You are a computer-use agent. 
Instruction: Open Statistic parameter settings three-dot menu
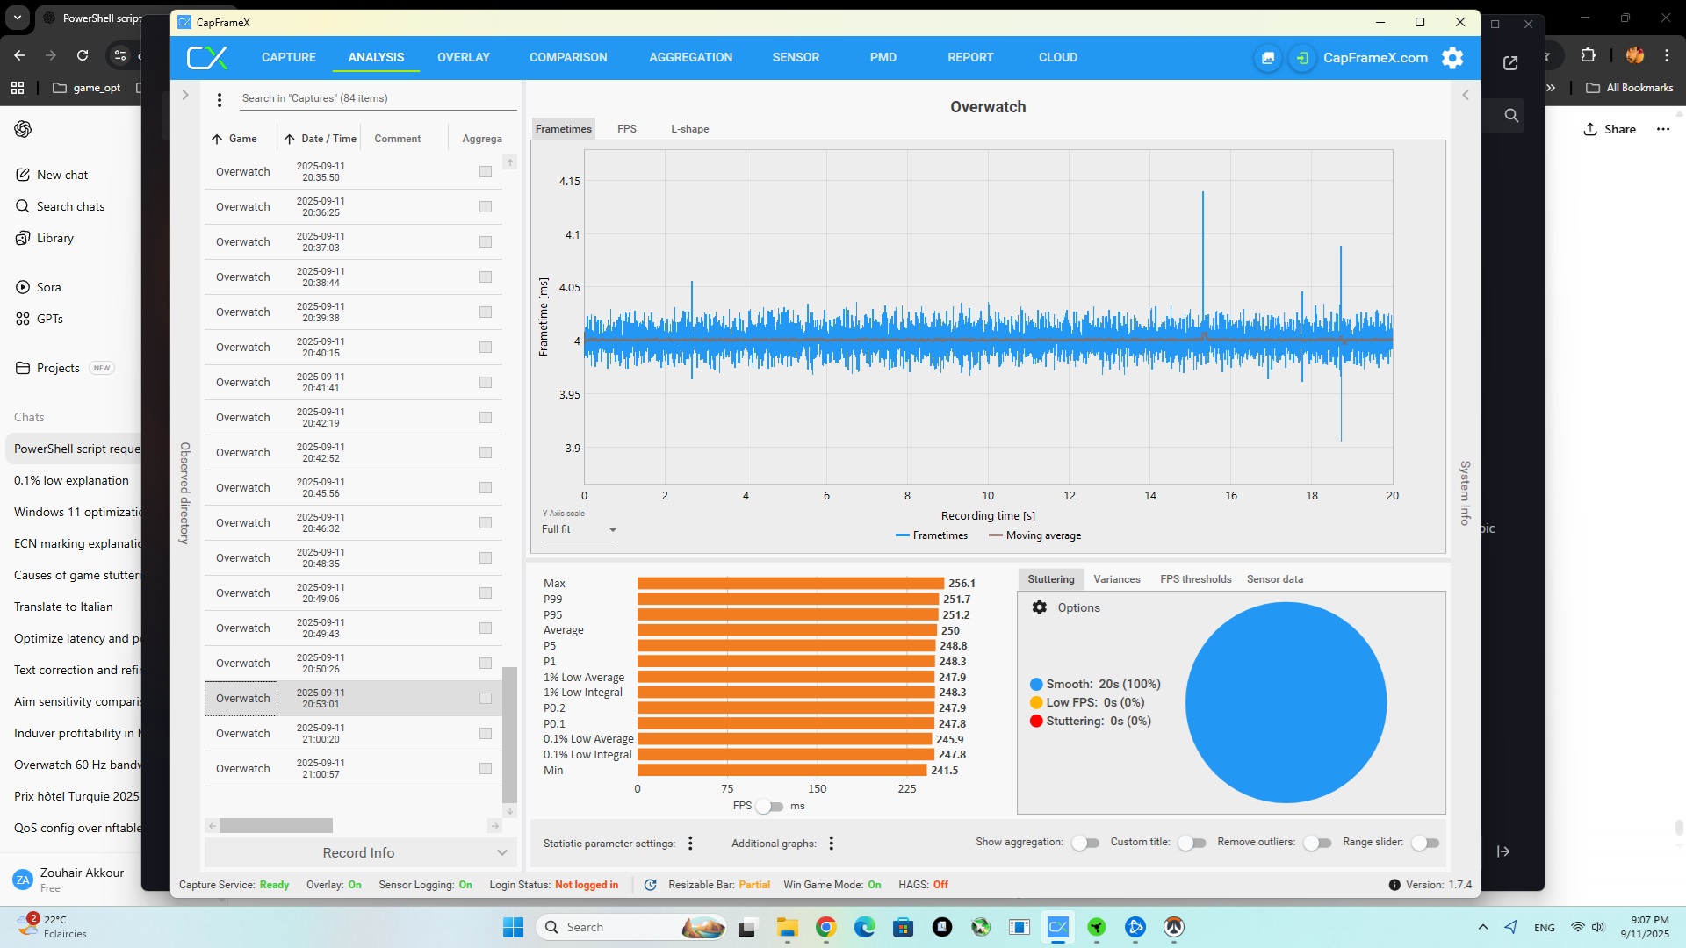690,844
